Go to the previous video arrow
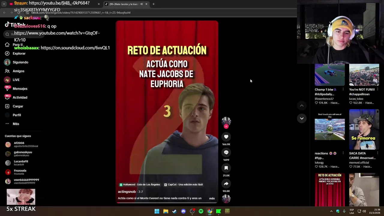This screenshot has width=384, height=216. 302,106
